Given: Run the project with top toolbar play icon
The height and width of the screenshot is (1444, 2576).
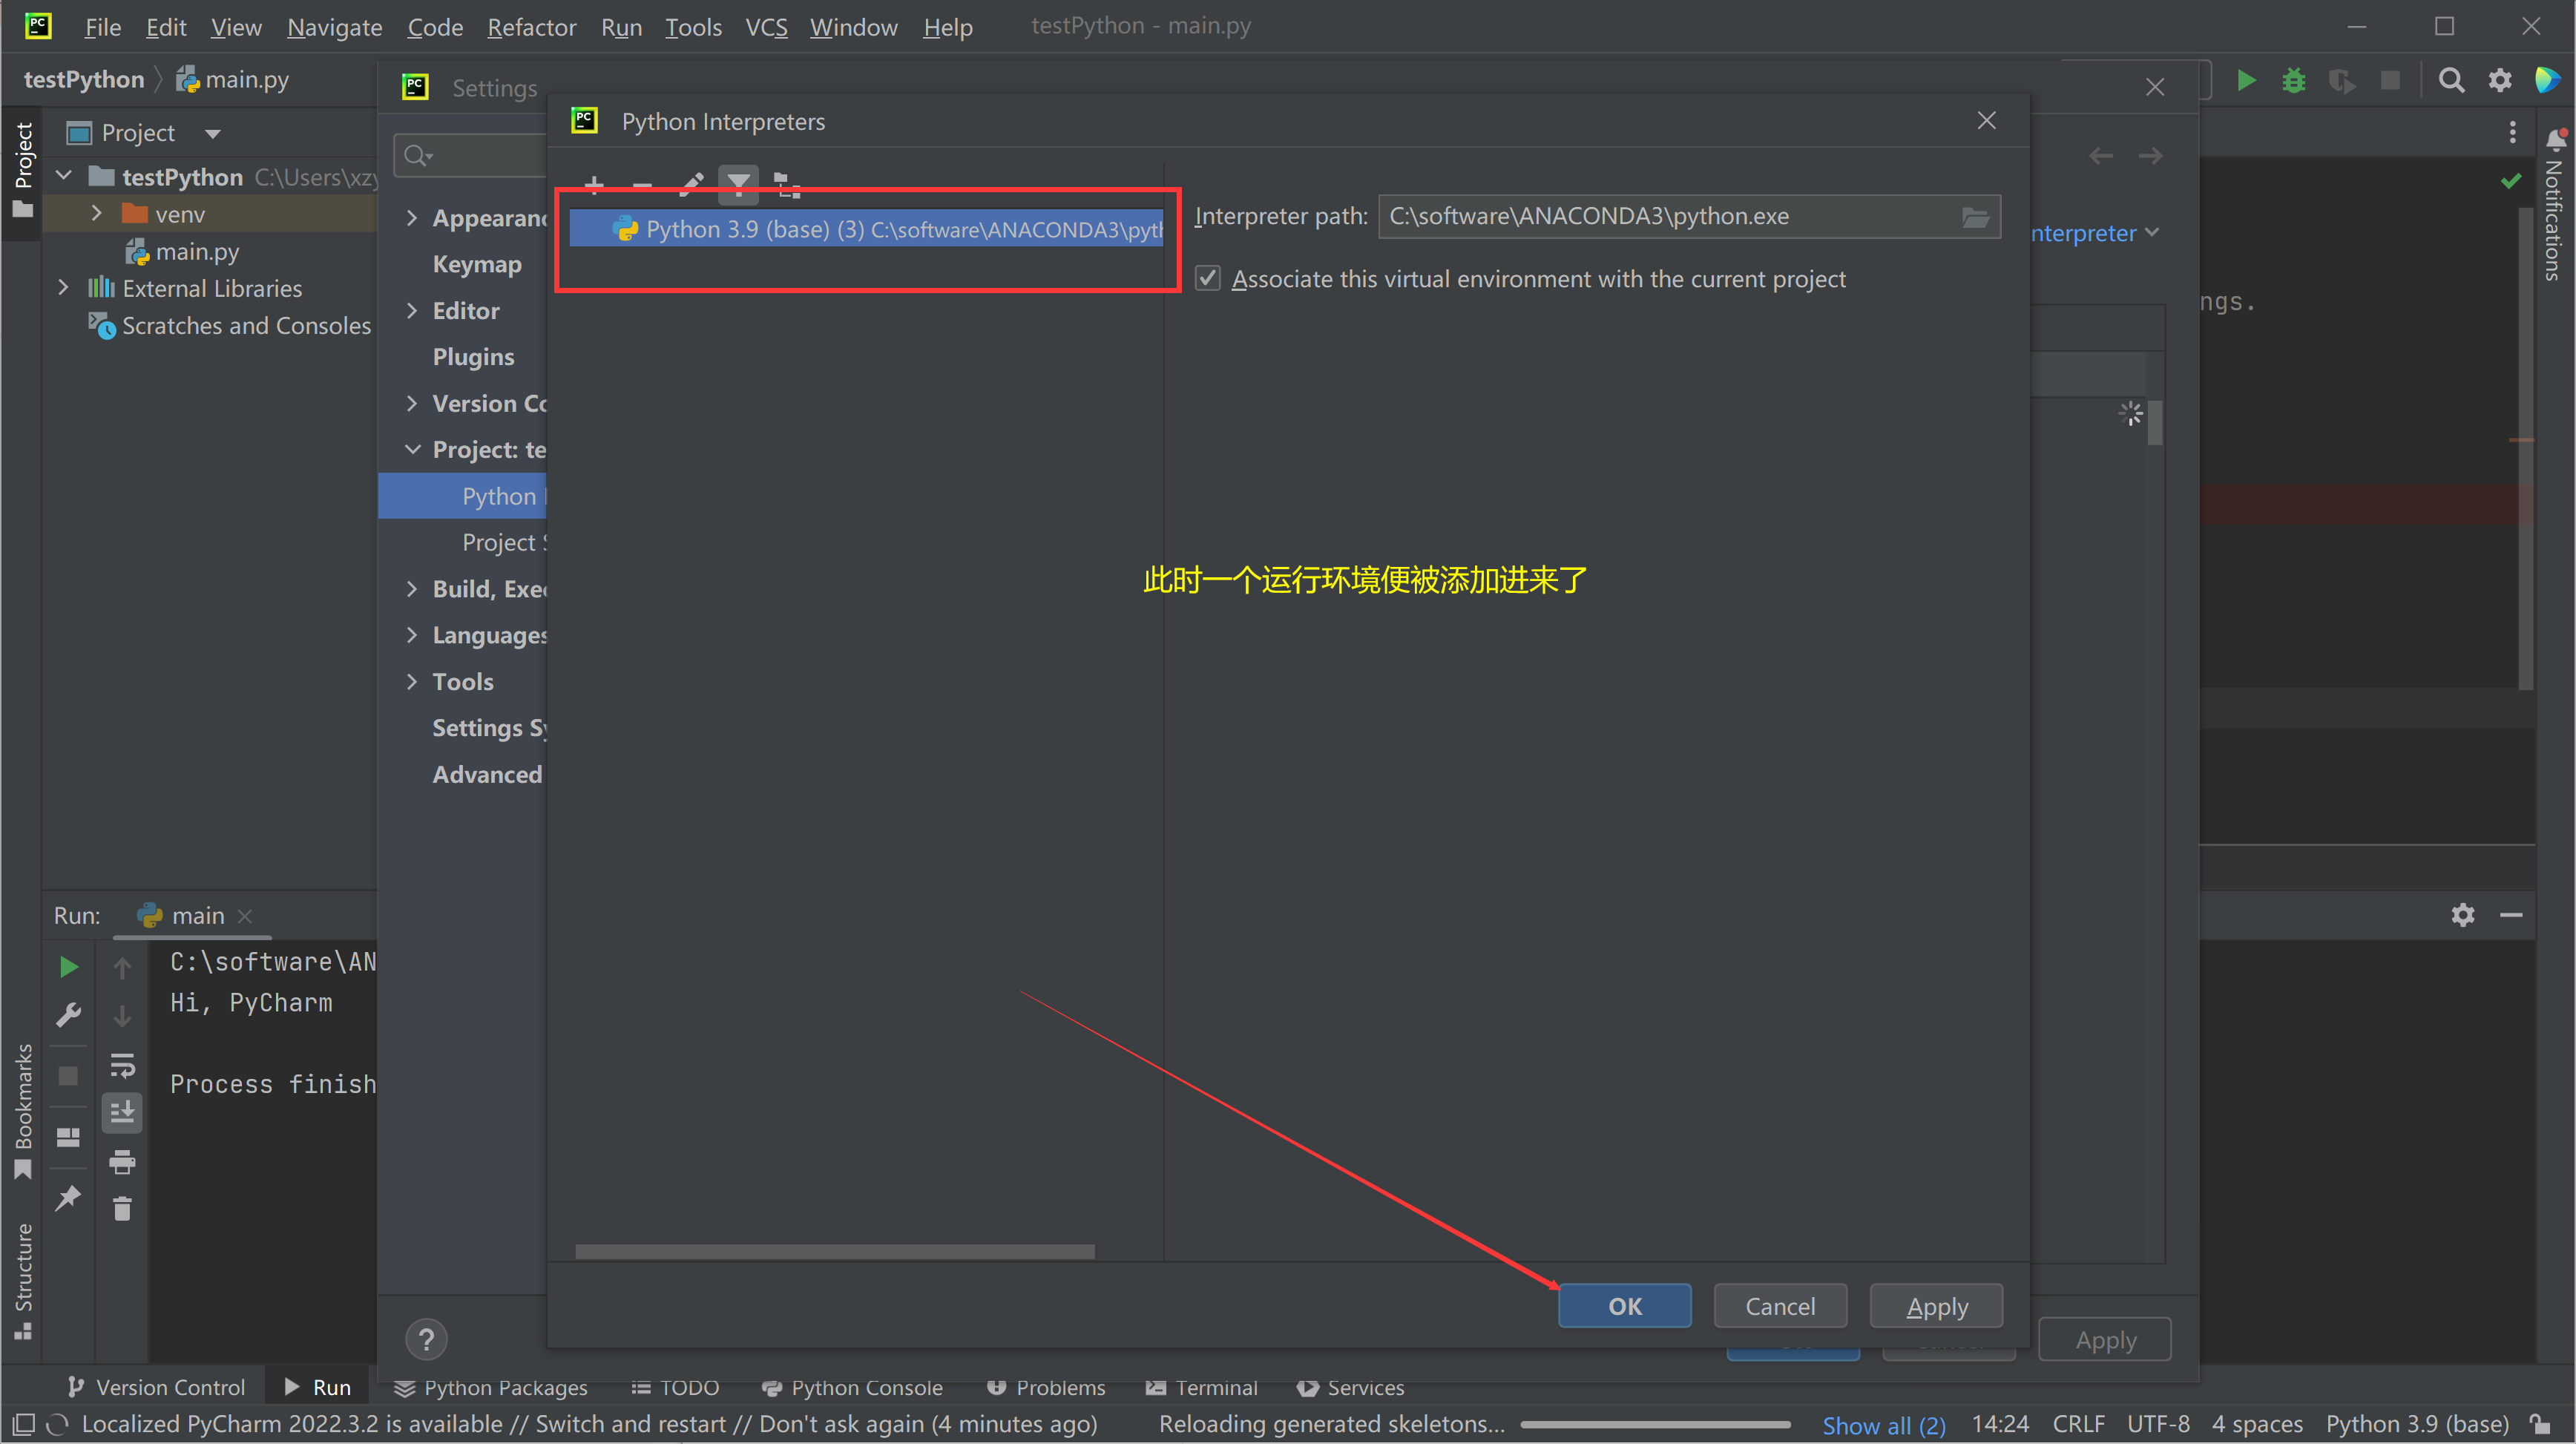Looking at the screenshot, I should pos(2246,80).
